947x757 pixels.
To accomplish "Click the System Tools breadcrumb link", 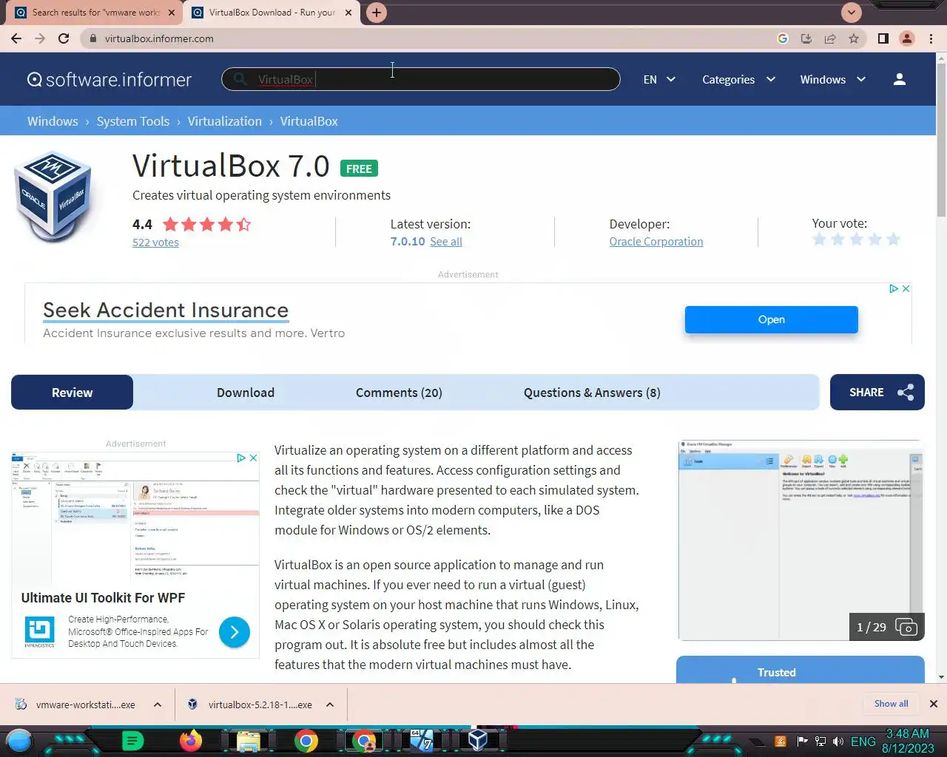I will [x=133, y=121].
